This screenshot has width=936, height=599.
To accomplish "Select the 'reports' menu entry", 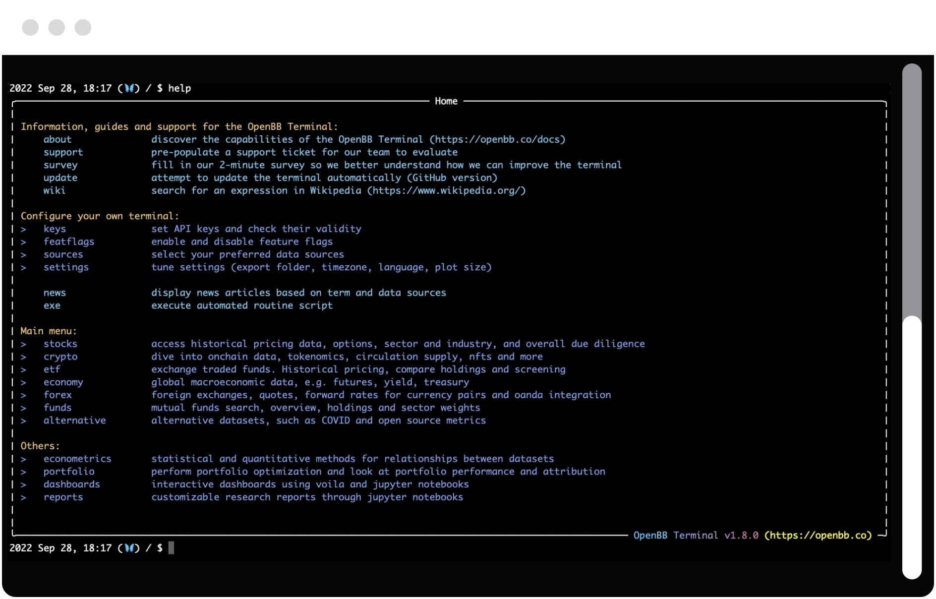I will point(63,497).
